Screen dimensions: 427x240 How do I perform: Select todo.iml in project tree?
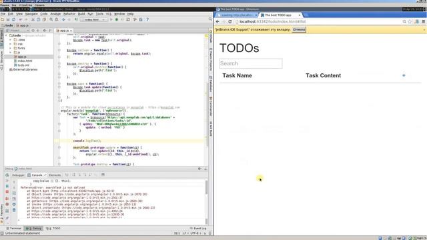pyautogui.click(x=23, y=65)
